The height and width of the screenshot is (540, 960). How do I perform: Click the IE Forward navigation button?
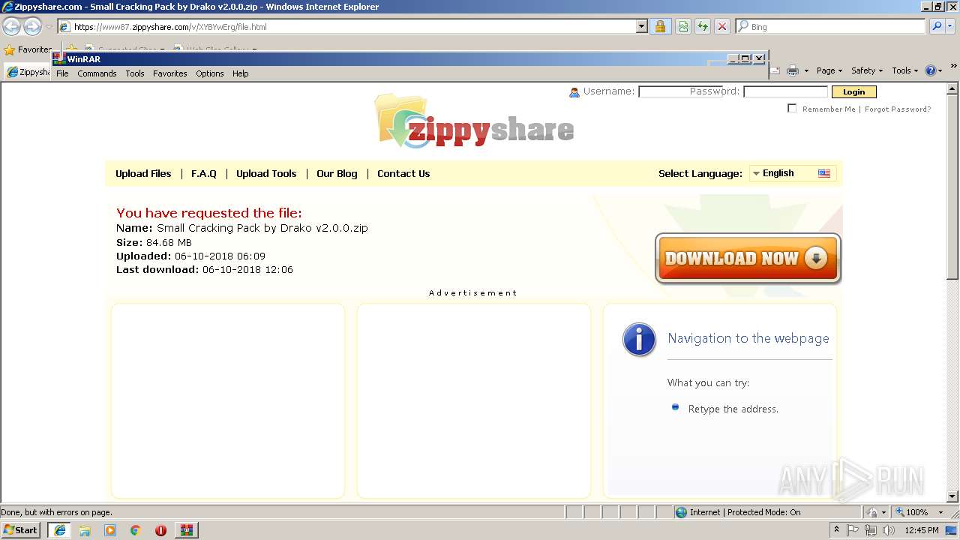[x=32, y=27]
